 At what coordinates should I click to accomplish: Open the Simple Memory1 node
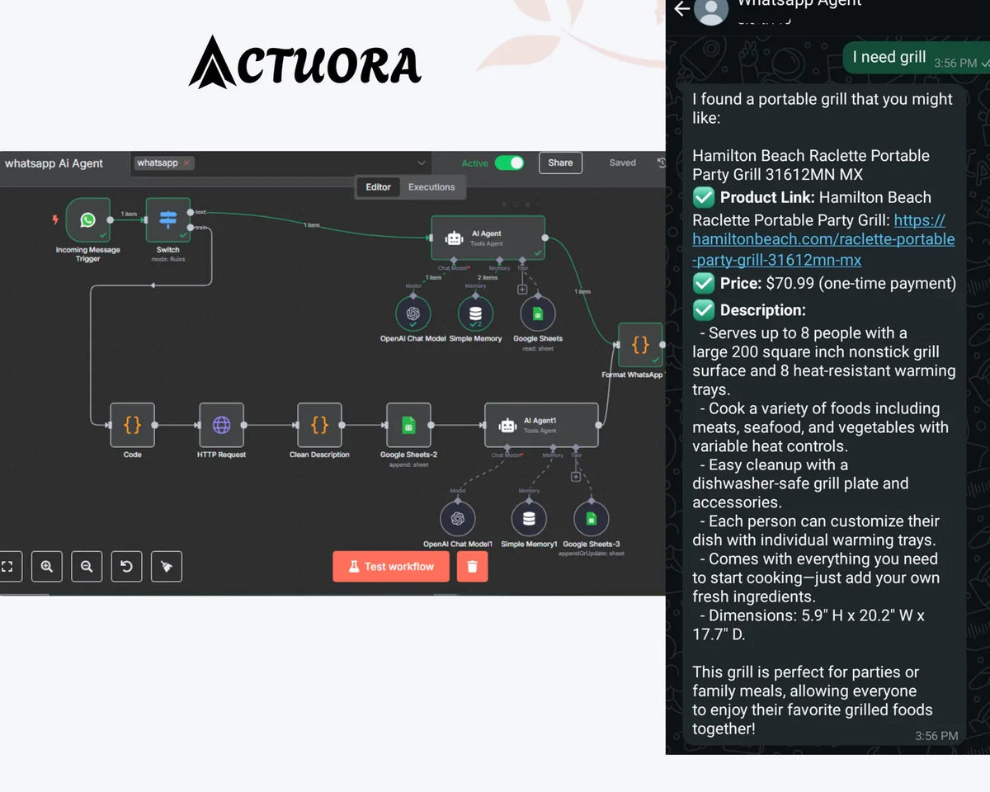point(529,519)
